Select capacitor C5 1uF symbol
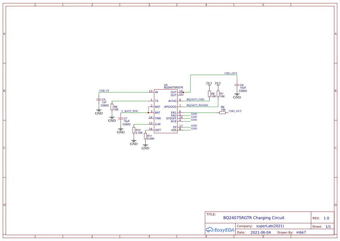340x241 pixels. (99, 100)
